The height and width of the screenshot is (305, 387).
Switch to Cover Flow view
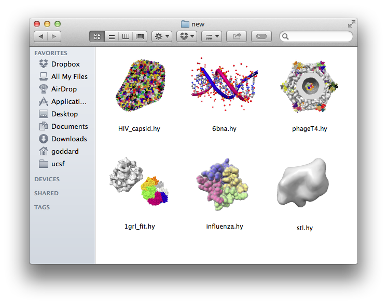tap(140, 36)
